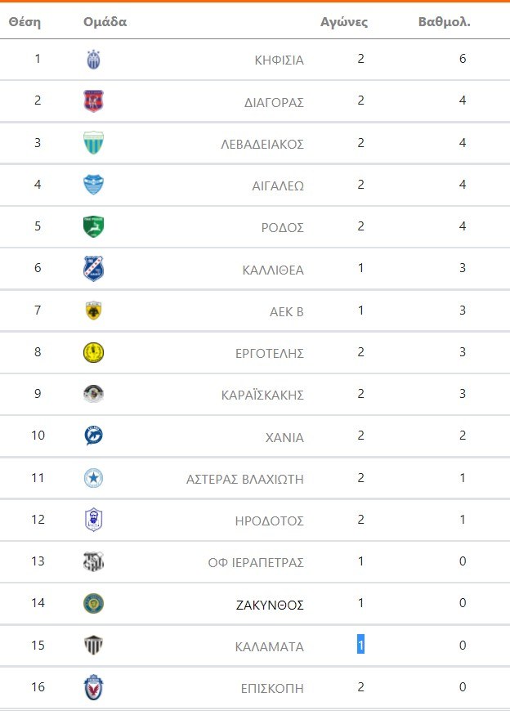Open the ΡΟΔΟΣ green badge icon

pyautogui.click(x=94, y=226)
